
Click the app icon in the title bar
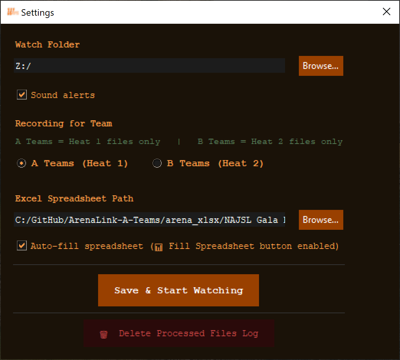[x=13, y=12]
